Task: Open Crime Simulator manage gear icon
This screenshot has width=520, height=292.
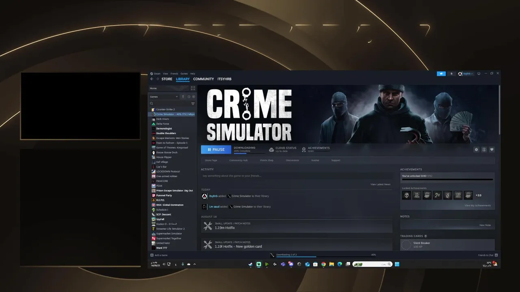Action: pos(477,150)
